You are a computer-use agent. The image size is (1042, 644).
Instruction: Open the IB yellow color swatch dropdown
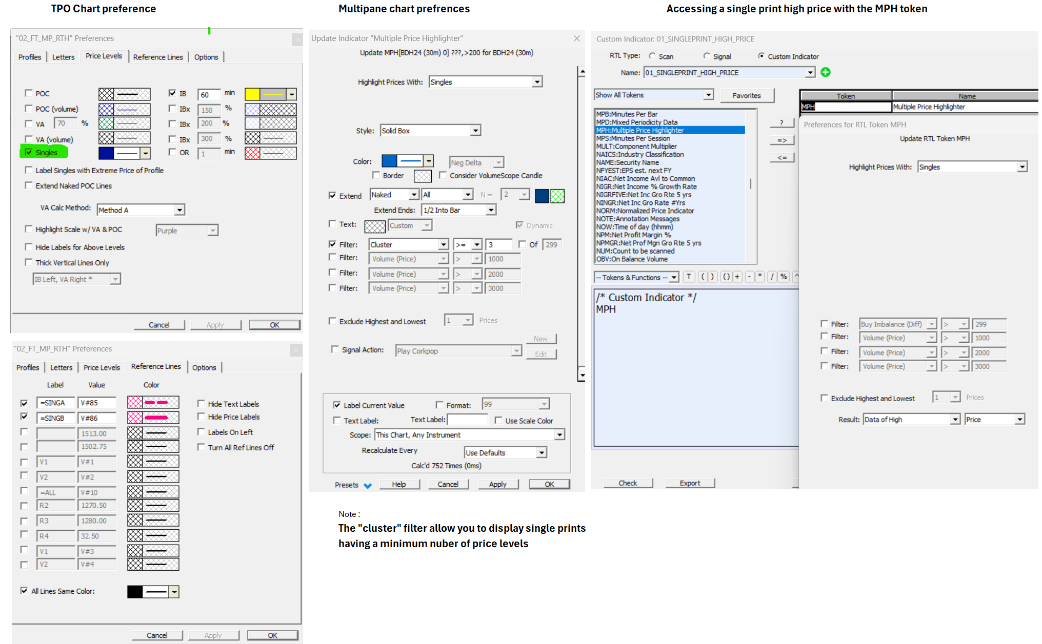(x=292, y=94)
